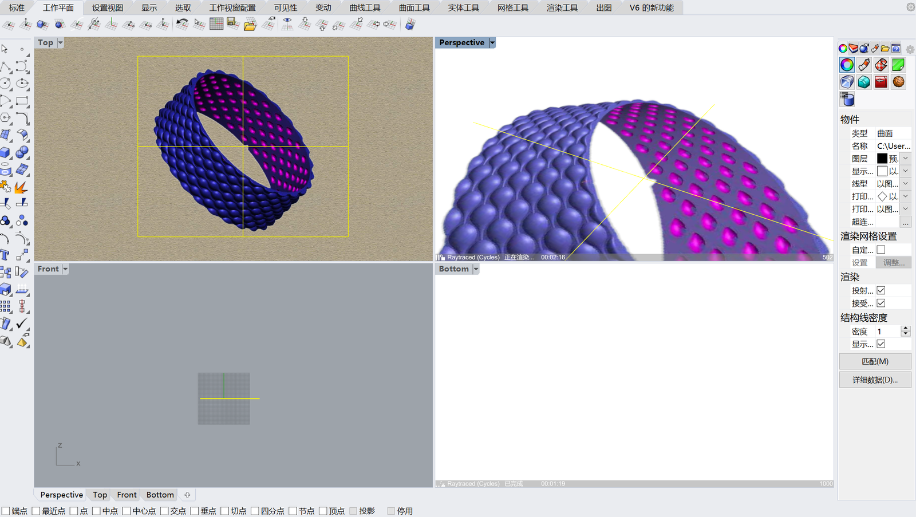Click the undo CPlane arrow icon
This screenshot has width=916, height=517.
182,24
